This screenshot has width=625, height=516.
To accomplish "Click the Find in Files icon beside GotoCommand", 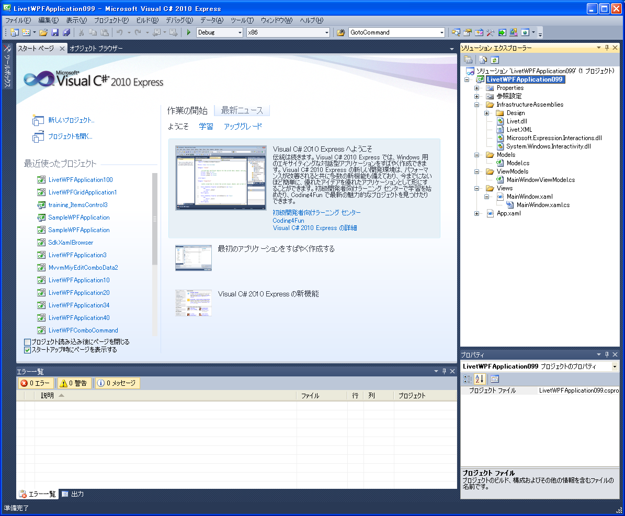I will (x=341, y=32).
